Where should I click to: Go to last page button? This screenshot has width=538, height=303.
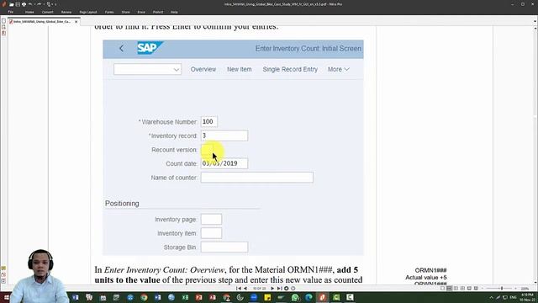tap(279, 289)
